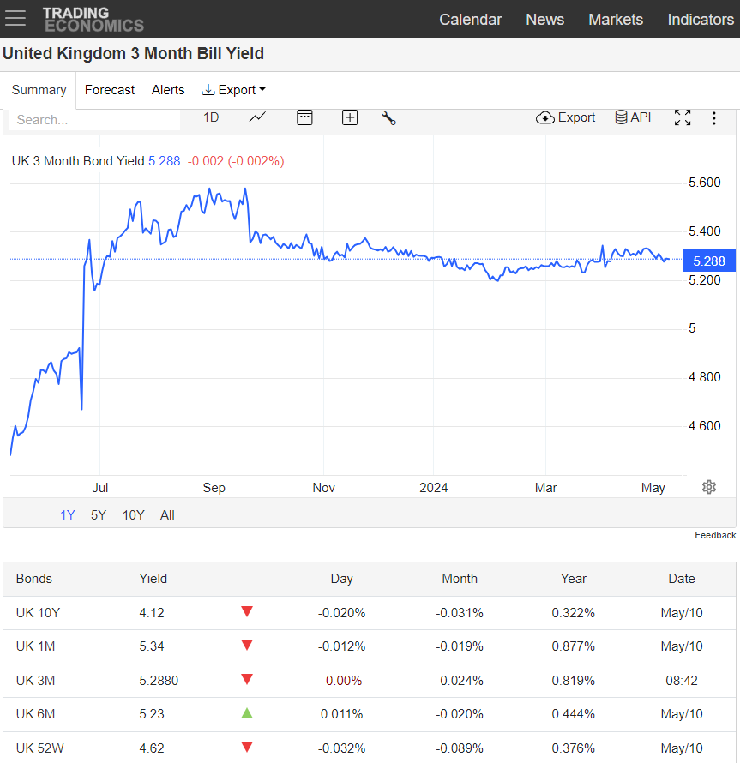
Task: Open the wrench tools icon
Action: [388, 117]
